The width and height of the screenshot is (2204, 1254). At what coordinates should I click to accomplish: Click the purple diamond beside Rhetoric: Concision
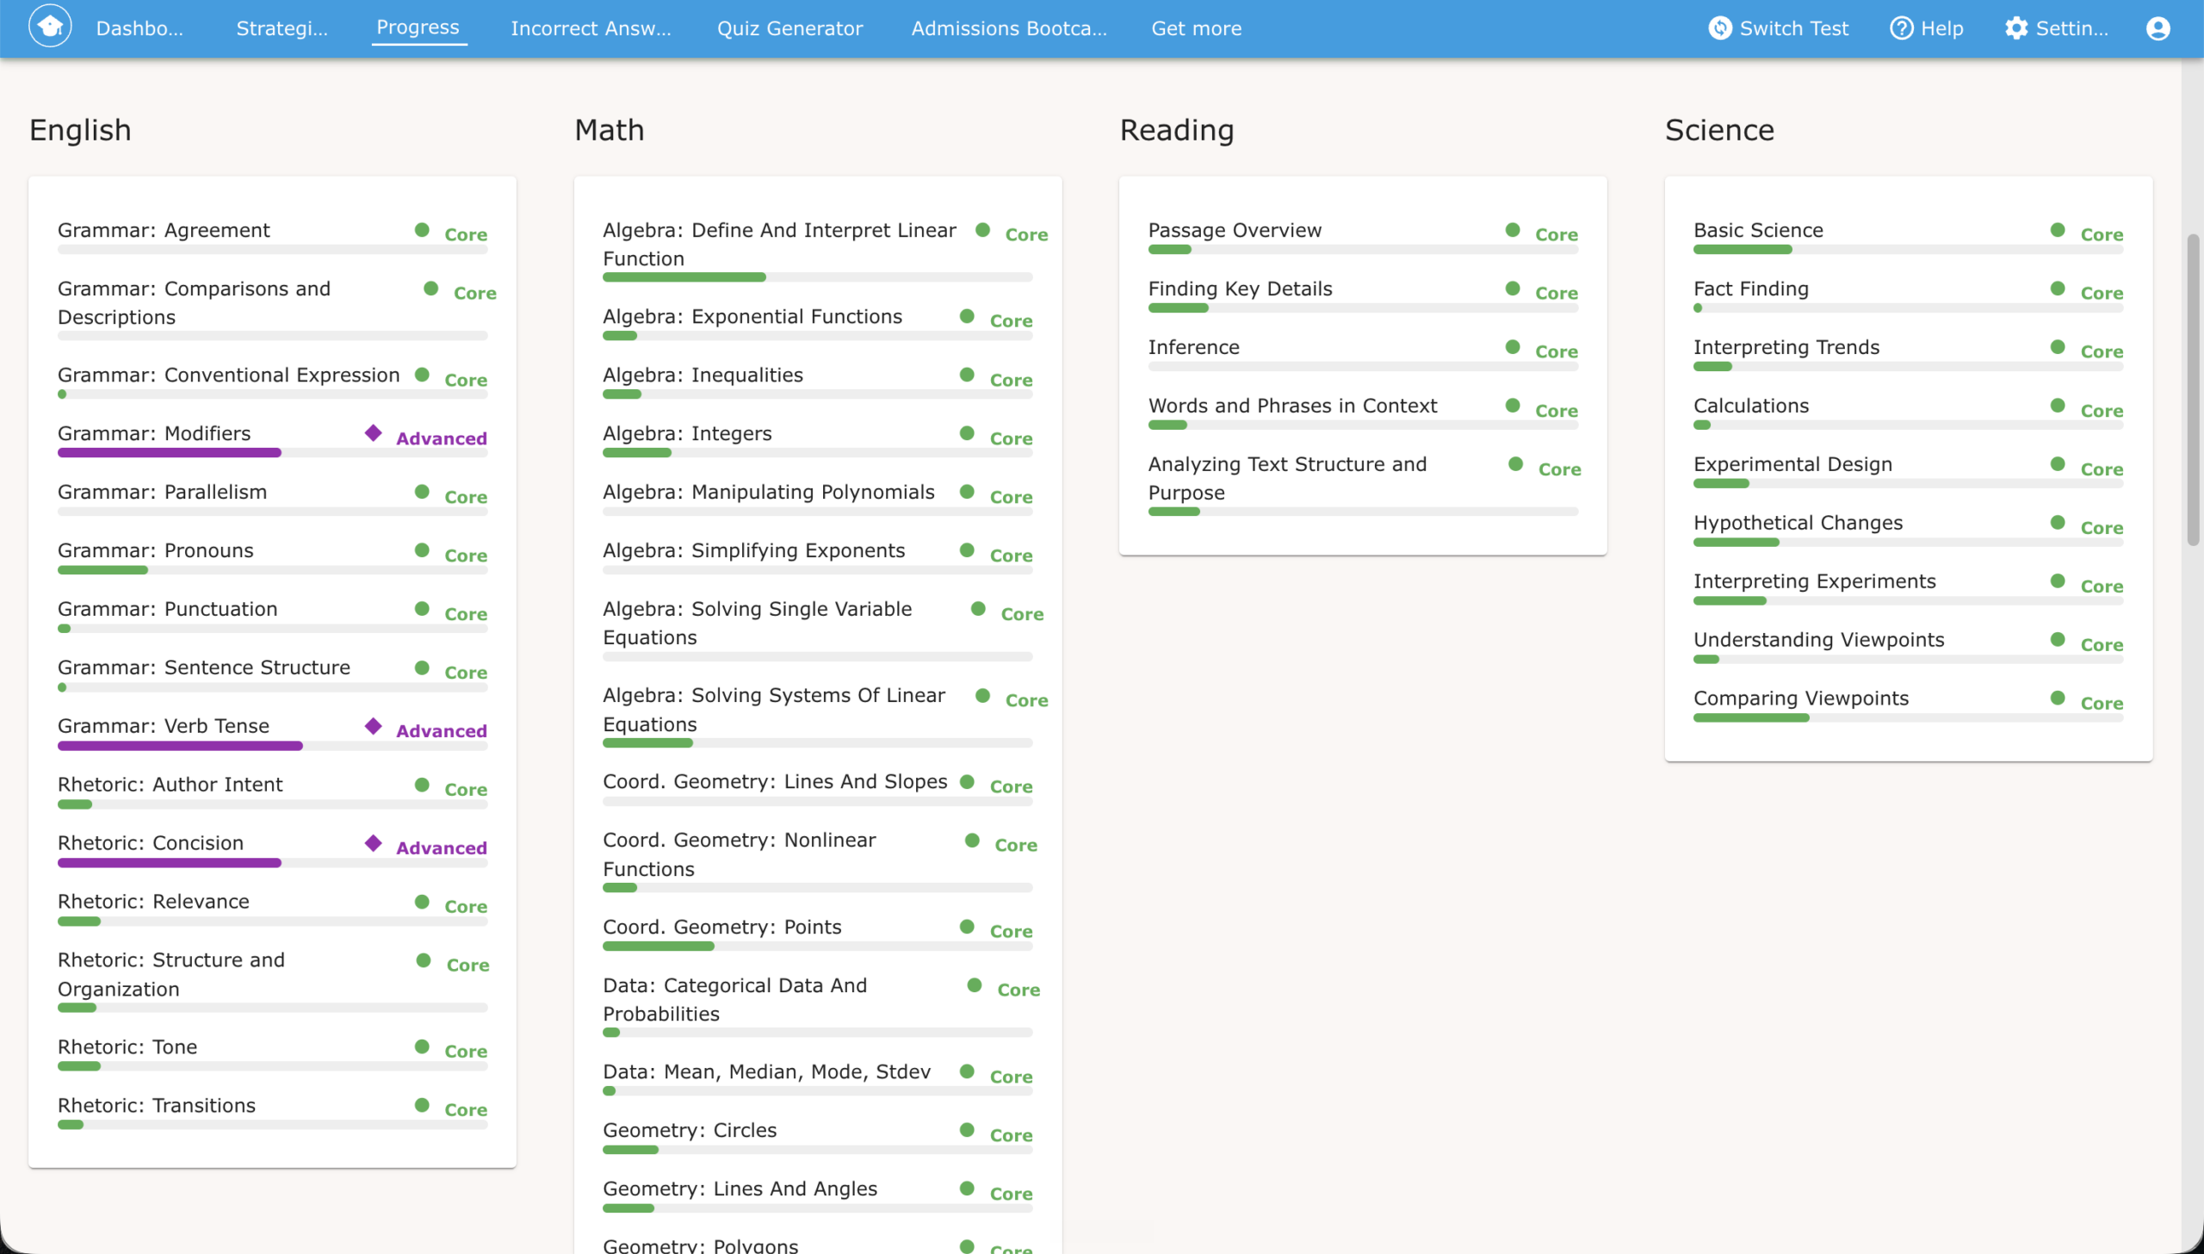point(373,842)
